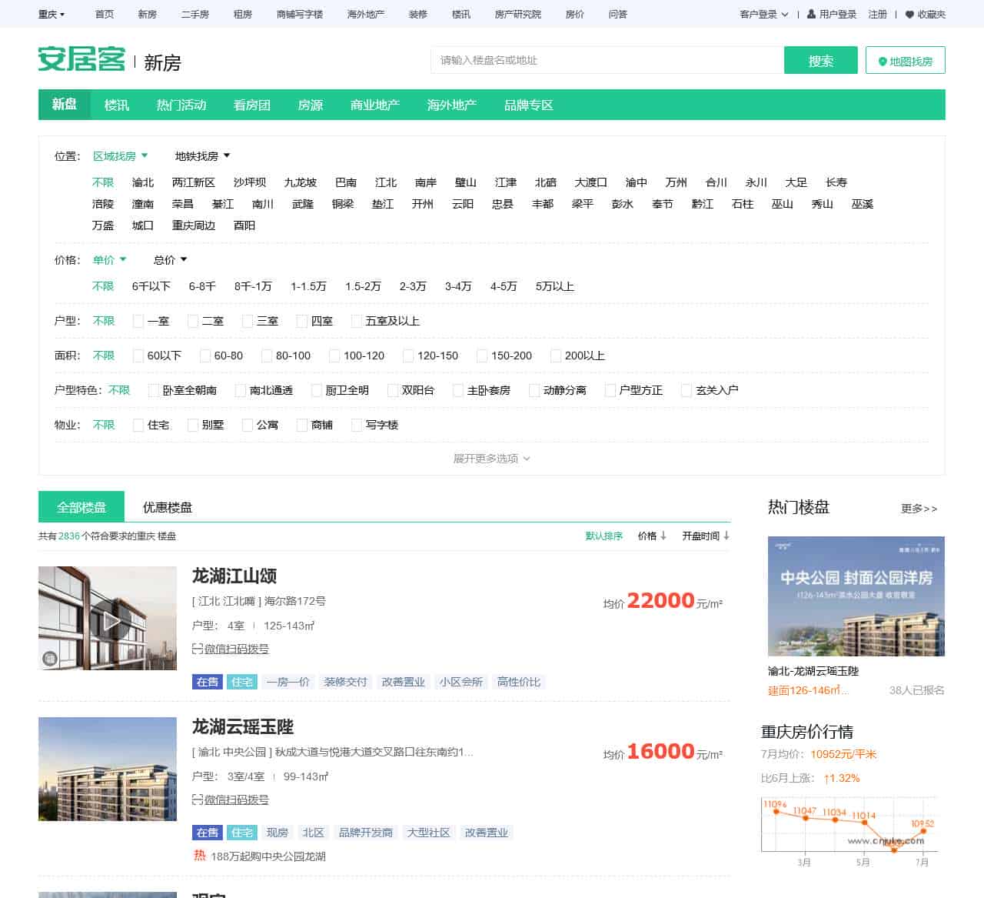Select the 别墅 property type checkbox
984x898 pixels.
pos(191,425)
